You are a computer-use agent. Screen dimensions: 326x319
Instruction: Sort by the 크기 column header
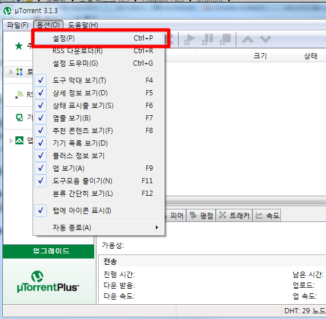tap(234, 56)
